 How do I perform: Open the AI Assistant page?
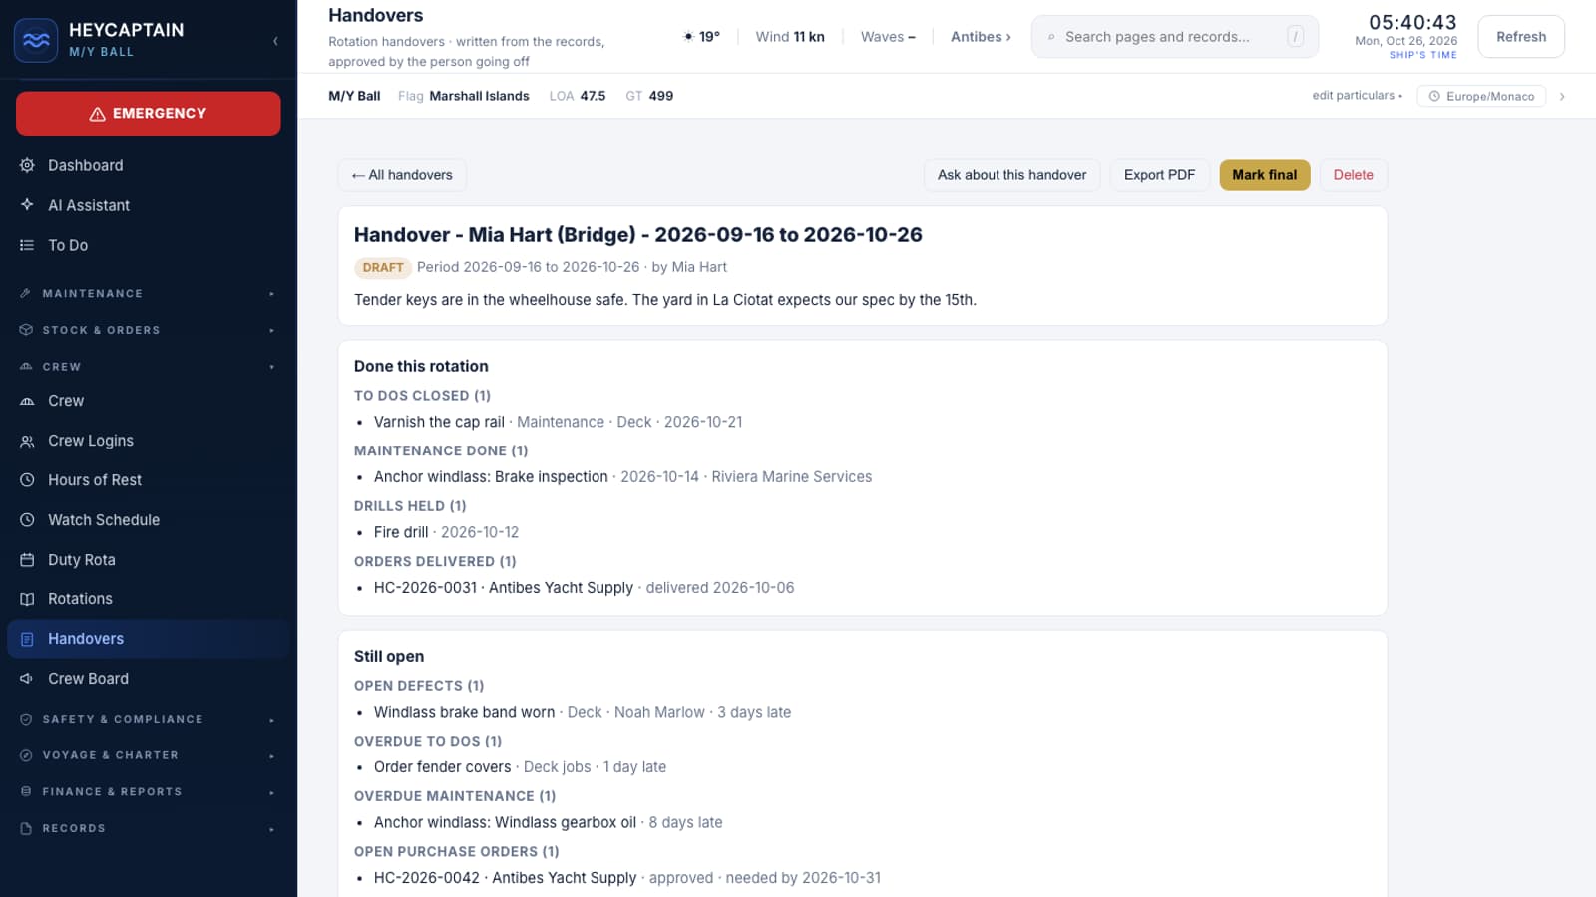coord(148,205)
